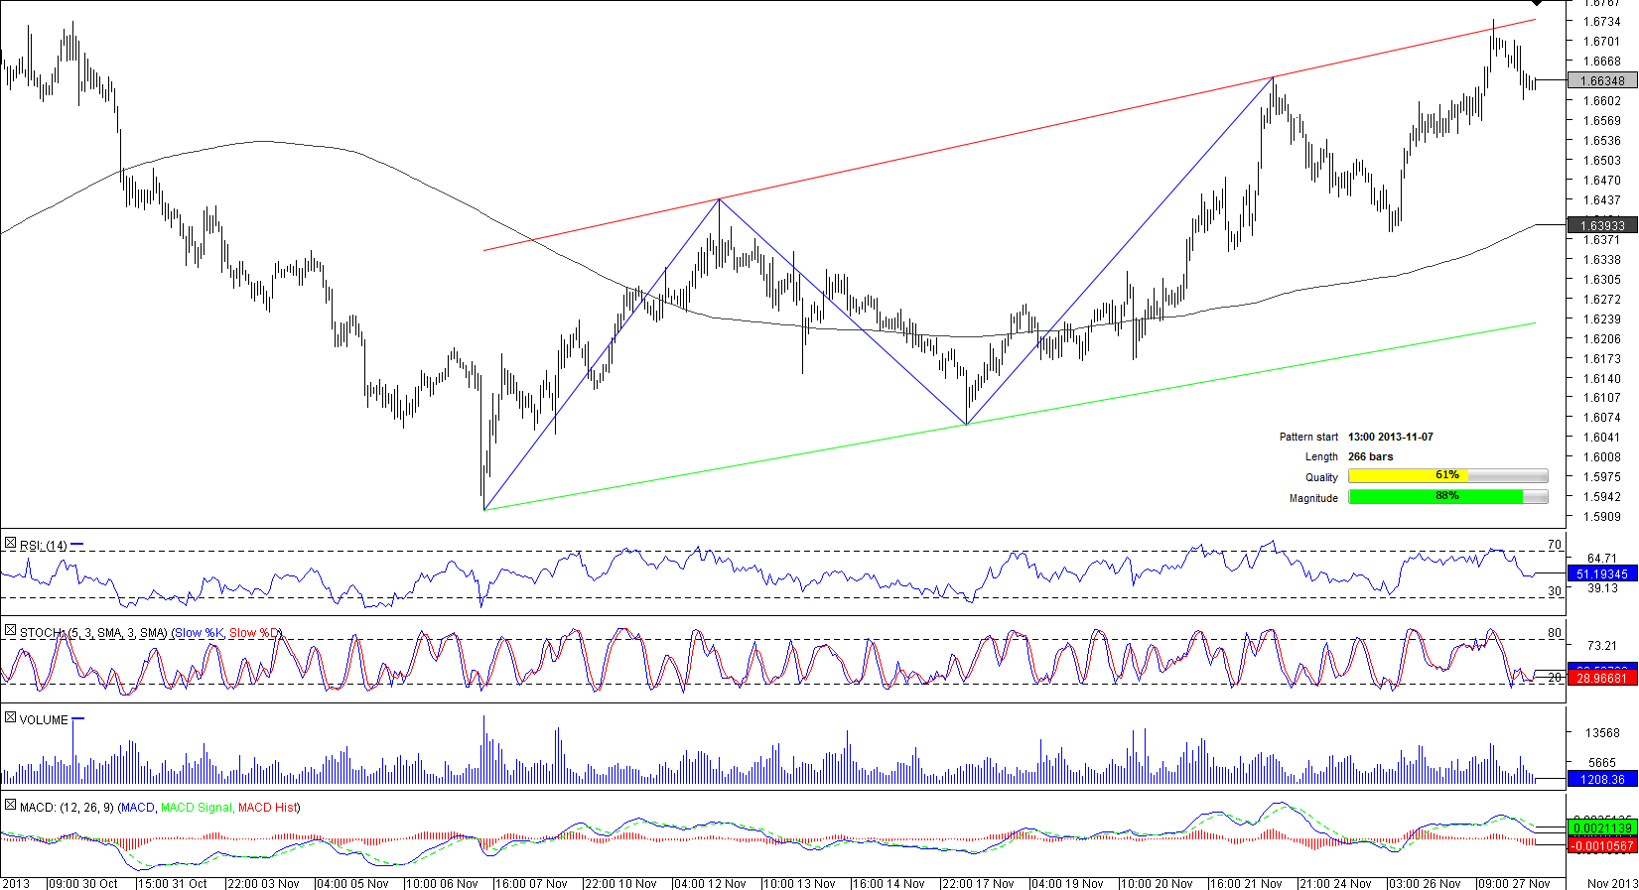The height and width of the screenshot is (890, 1639).
Task: Click the 16:00 07 Nov time axis marker
Action: click(x=530, y=883)
